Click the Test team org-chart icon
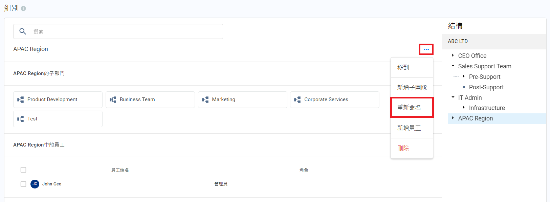The image size is (551, 202). point(21,119)
